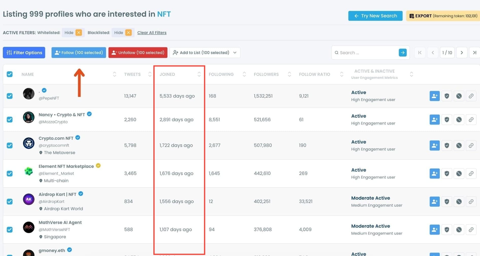Open profile link icon for Element NFT Marketplace
The image size is (480, 256).
pyautogui.click(x=471, y=174)
